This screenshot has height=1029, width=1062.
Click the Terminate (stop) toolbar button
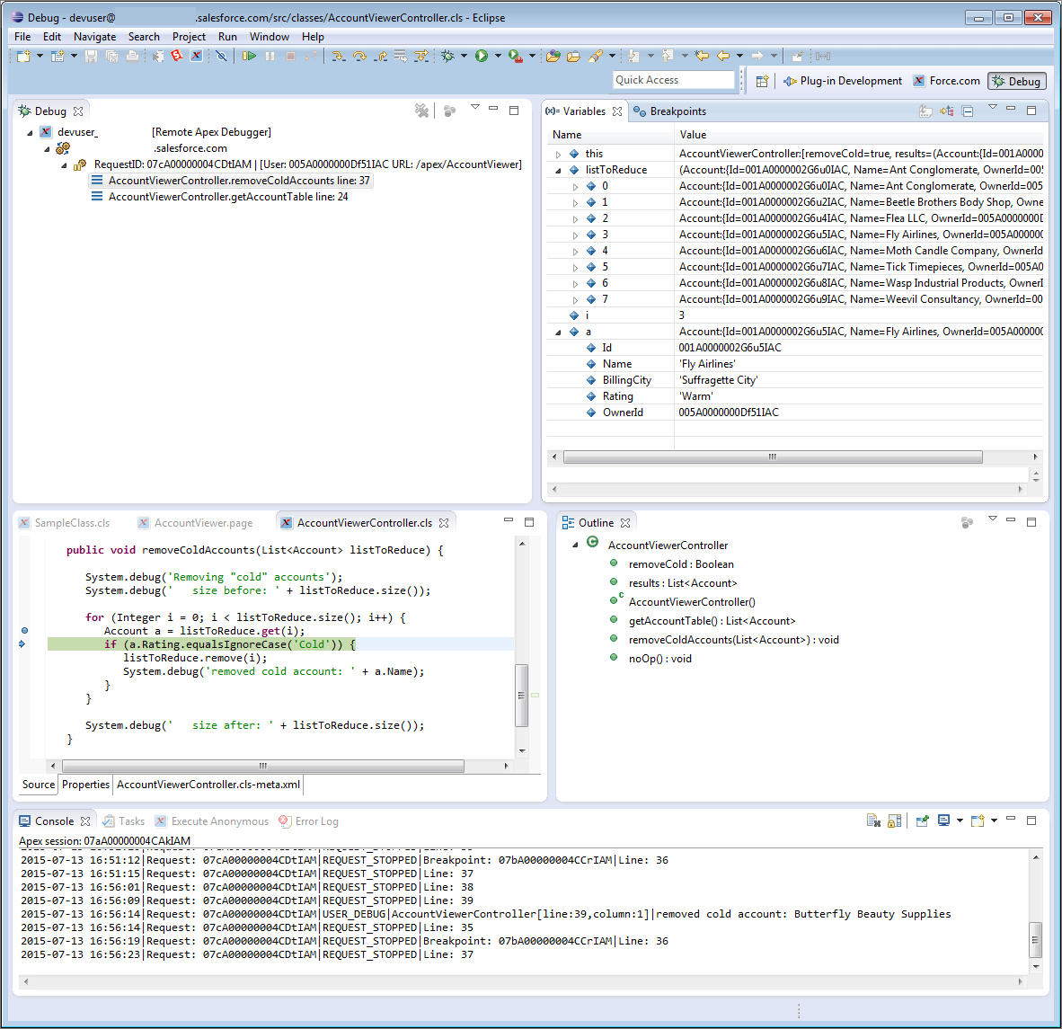[x=290, y=57]
